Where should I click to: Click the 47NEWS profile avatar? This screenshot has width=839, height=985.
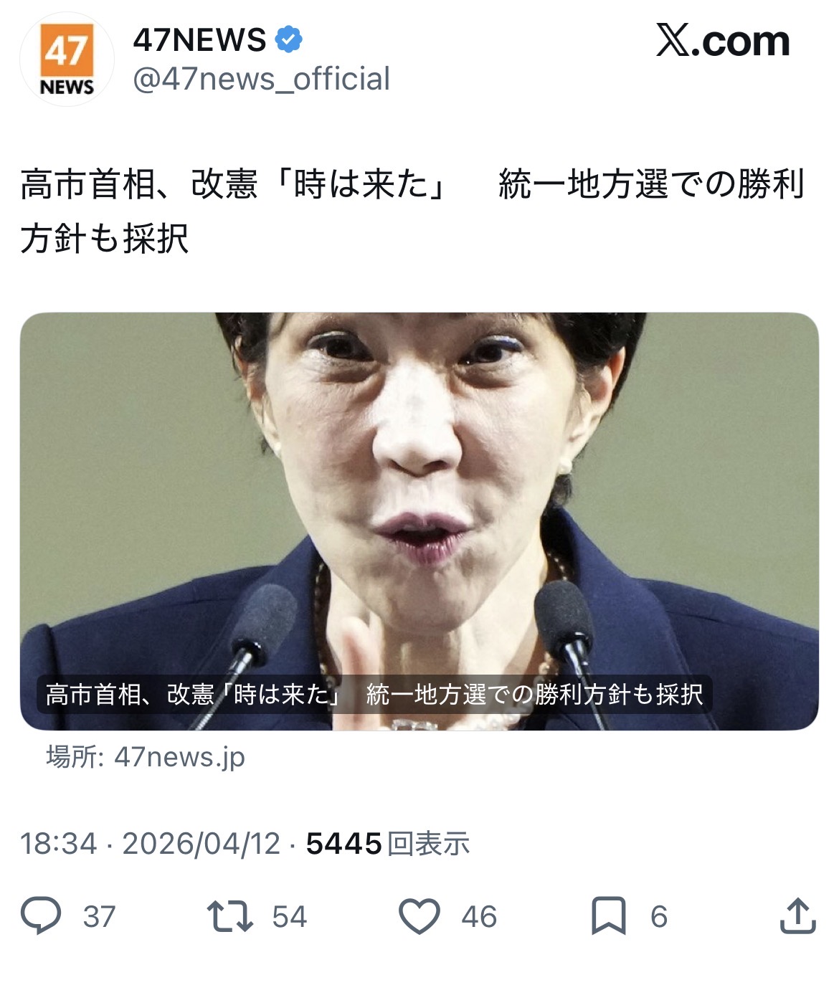(67, 60)
